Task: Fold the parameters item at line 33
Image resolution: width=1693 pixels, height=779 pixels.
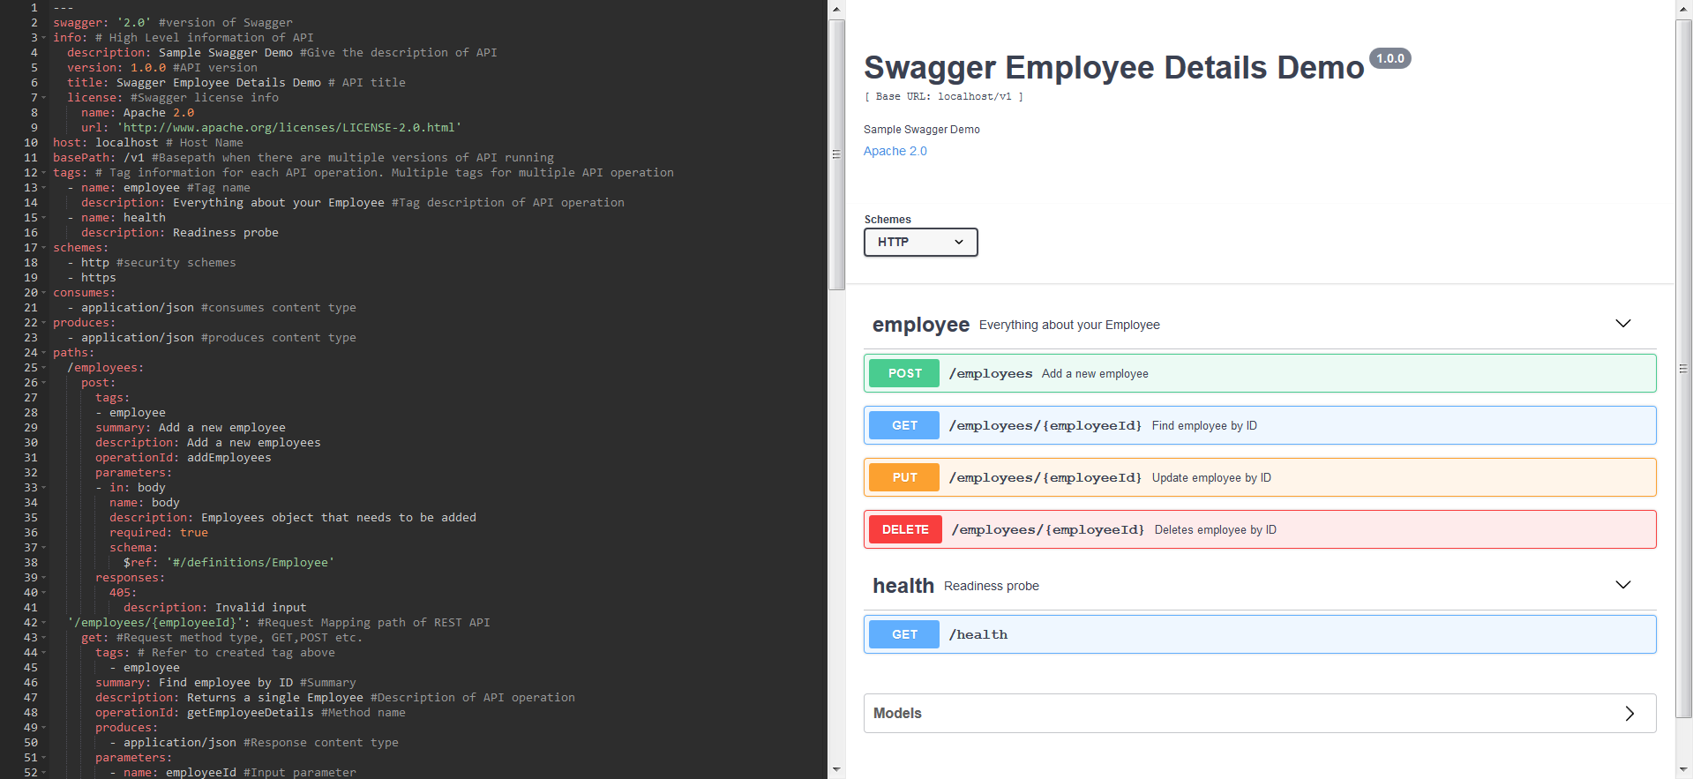Action: coord(44,488)
